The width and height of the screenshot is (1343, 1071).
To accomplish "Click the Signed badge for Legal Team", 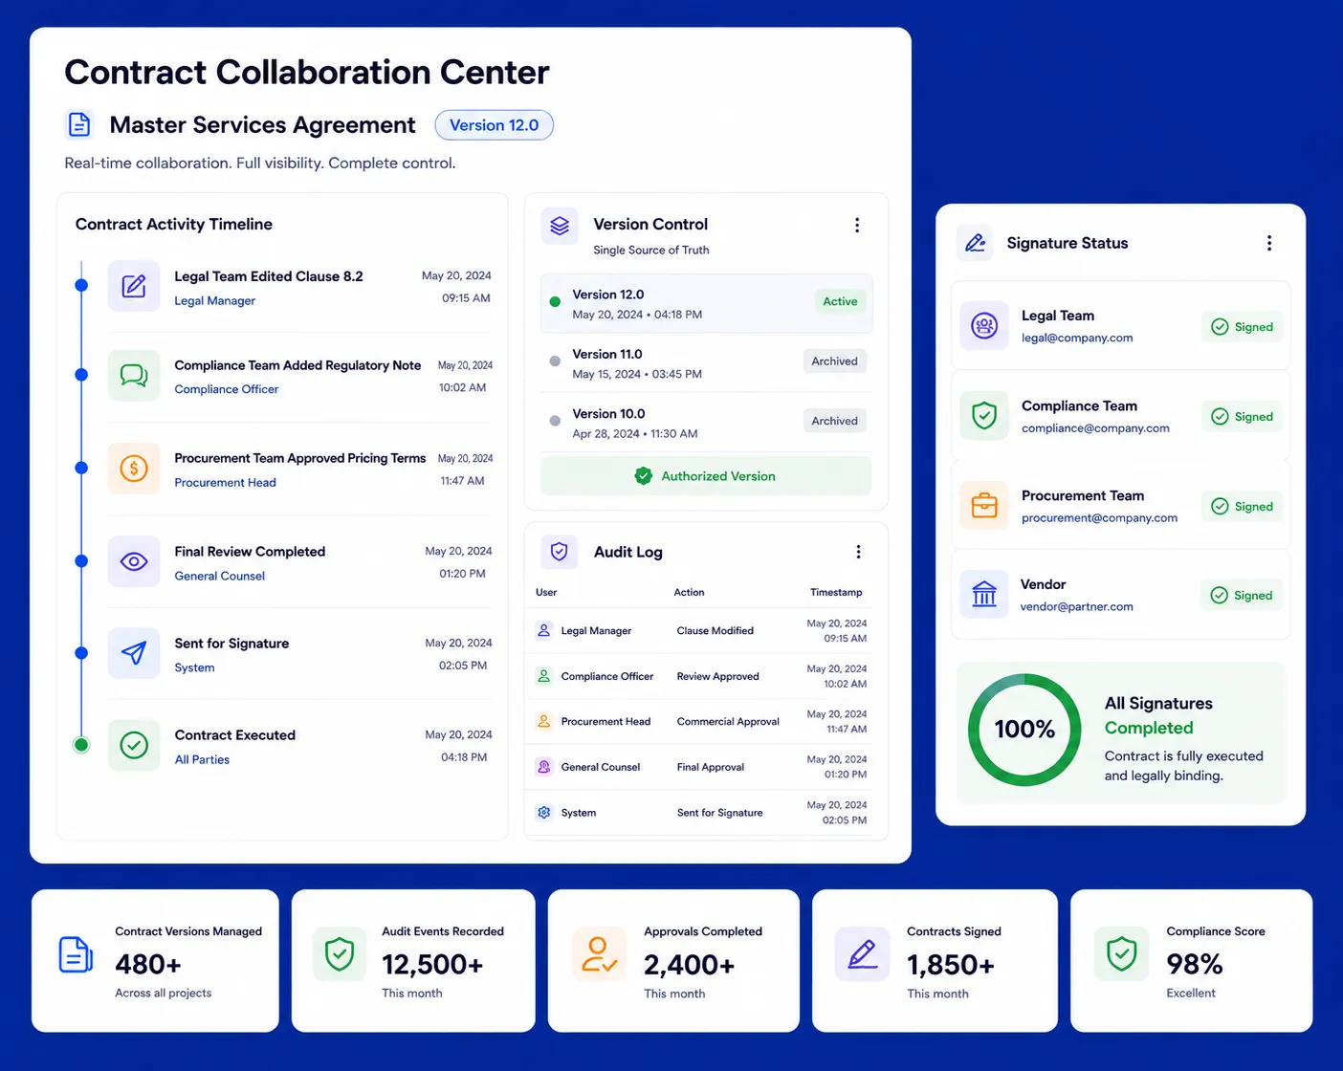I will (x=1243, y=327).
